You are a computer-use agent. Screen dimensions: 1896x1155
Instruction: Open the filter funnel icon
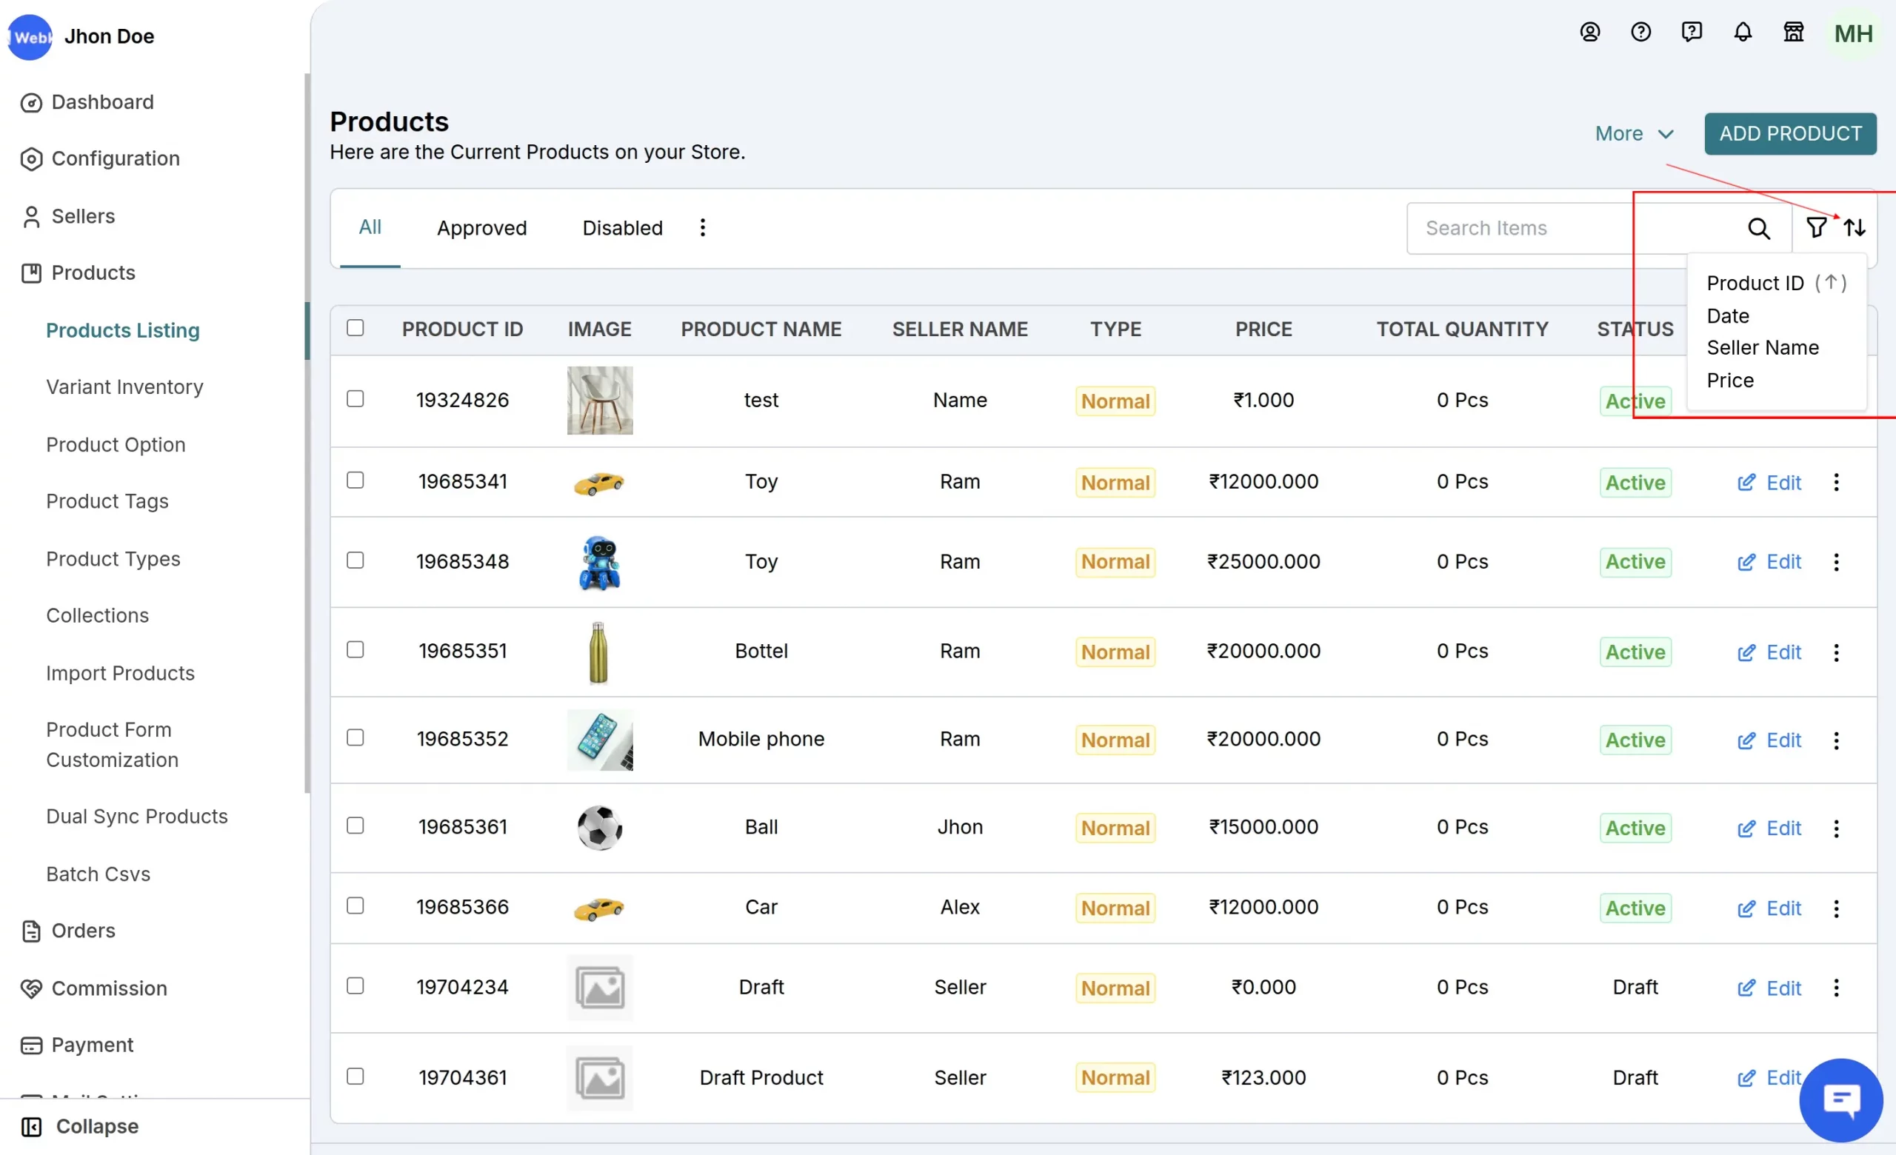point(1816,227)
